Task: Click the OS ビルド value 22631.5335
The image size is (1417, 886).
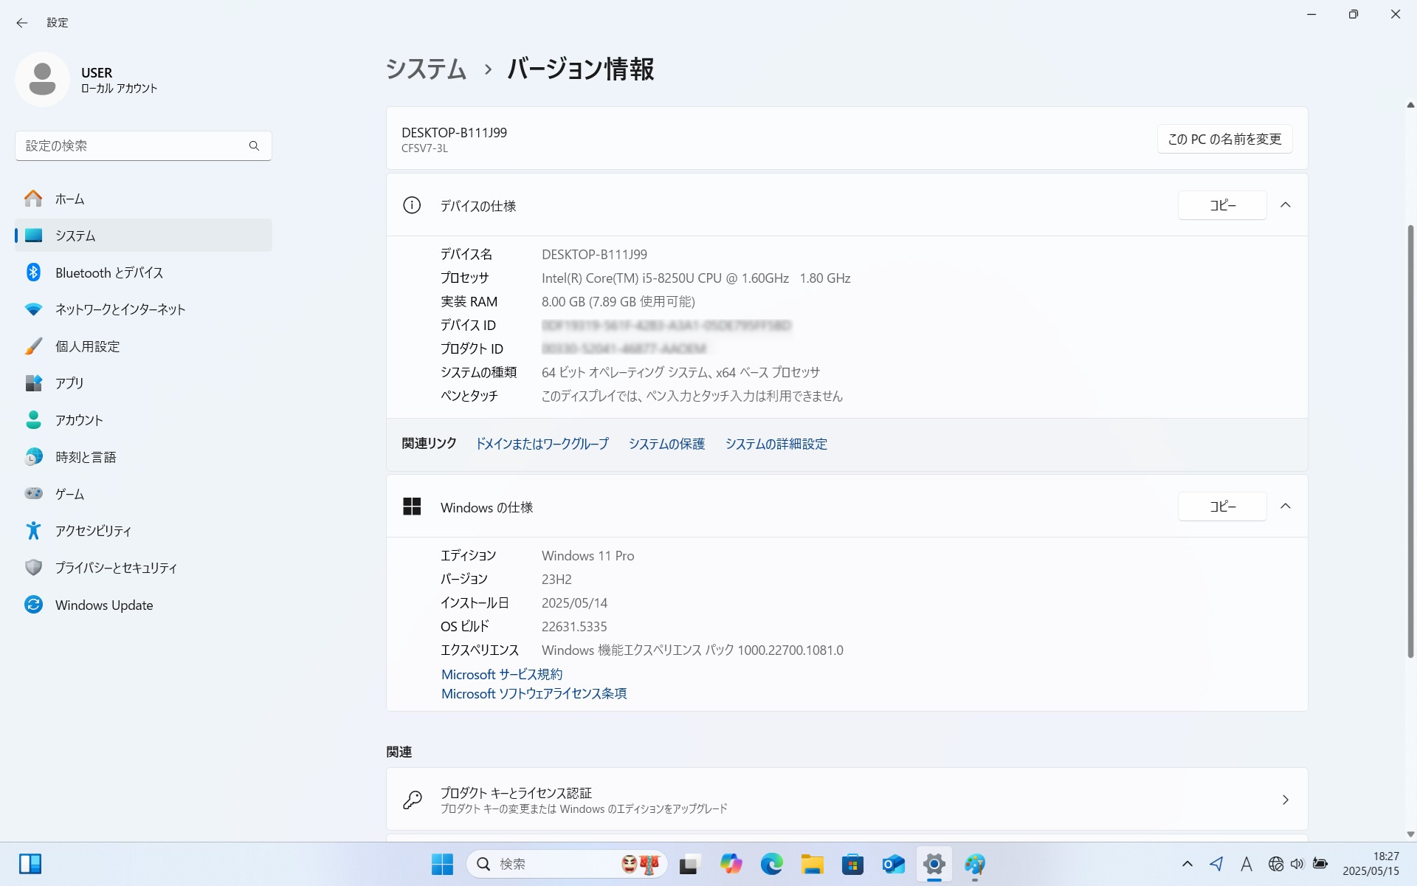Action: click(x=574, y=627)
